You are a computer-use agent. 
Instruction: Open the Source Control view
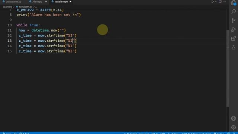point(234,20)
